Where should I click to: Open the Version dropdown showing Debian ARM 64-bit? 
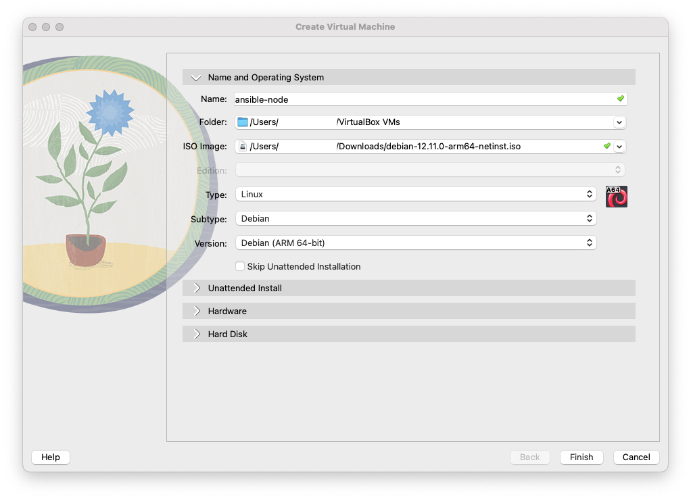415,243
